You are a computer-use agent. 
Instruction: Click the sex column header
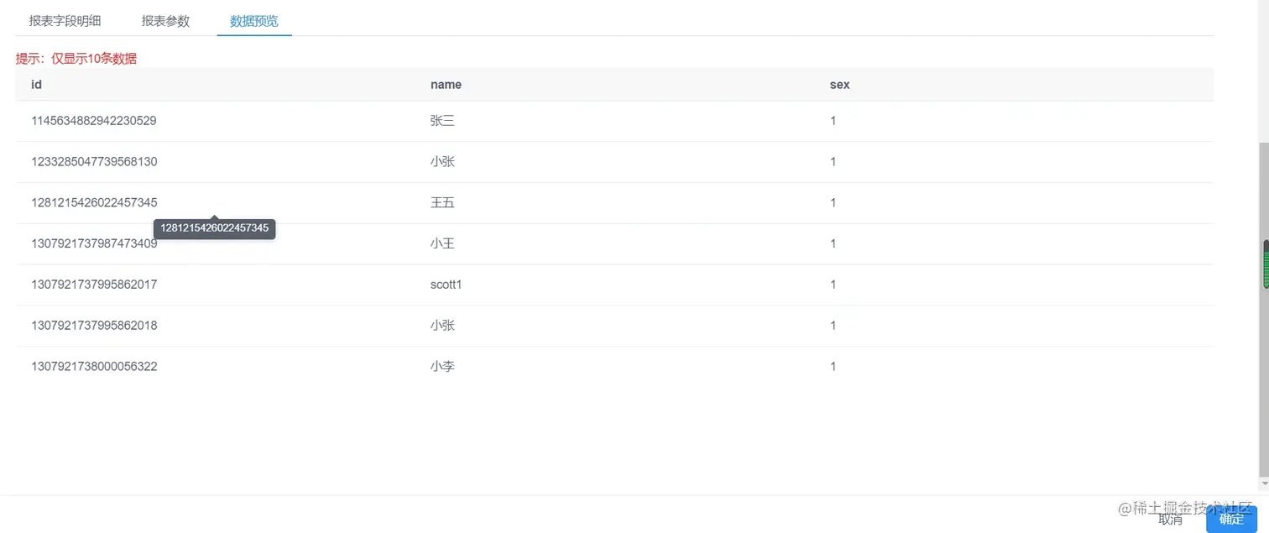pyautogui.click(x=839, y=84)
